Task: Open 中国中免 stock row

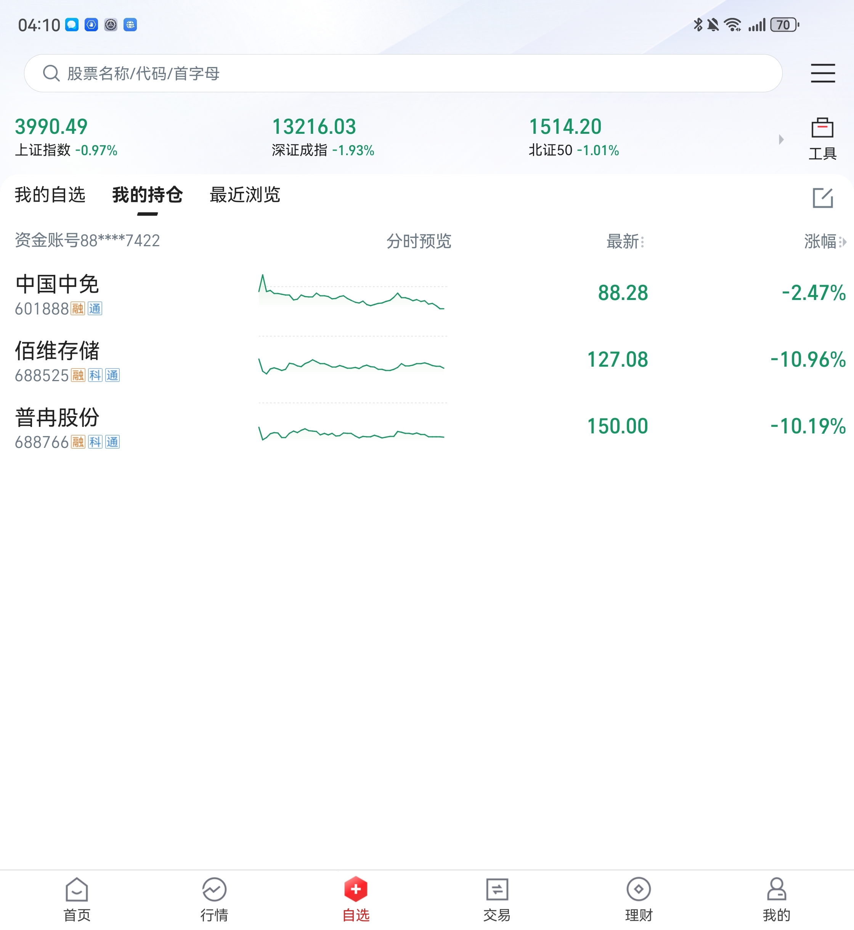Action: click(57, 293)
